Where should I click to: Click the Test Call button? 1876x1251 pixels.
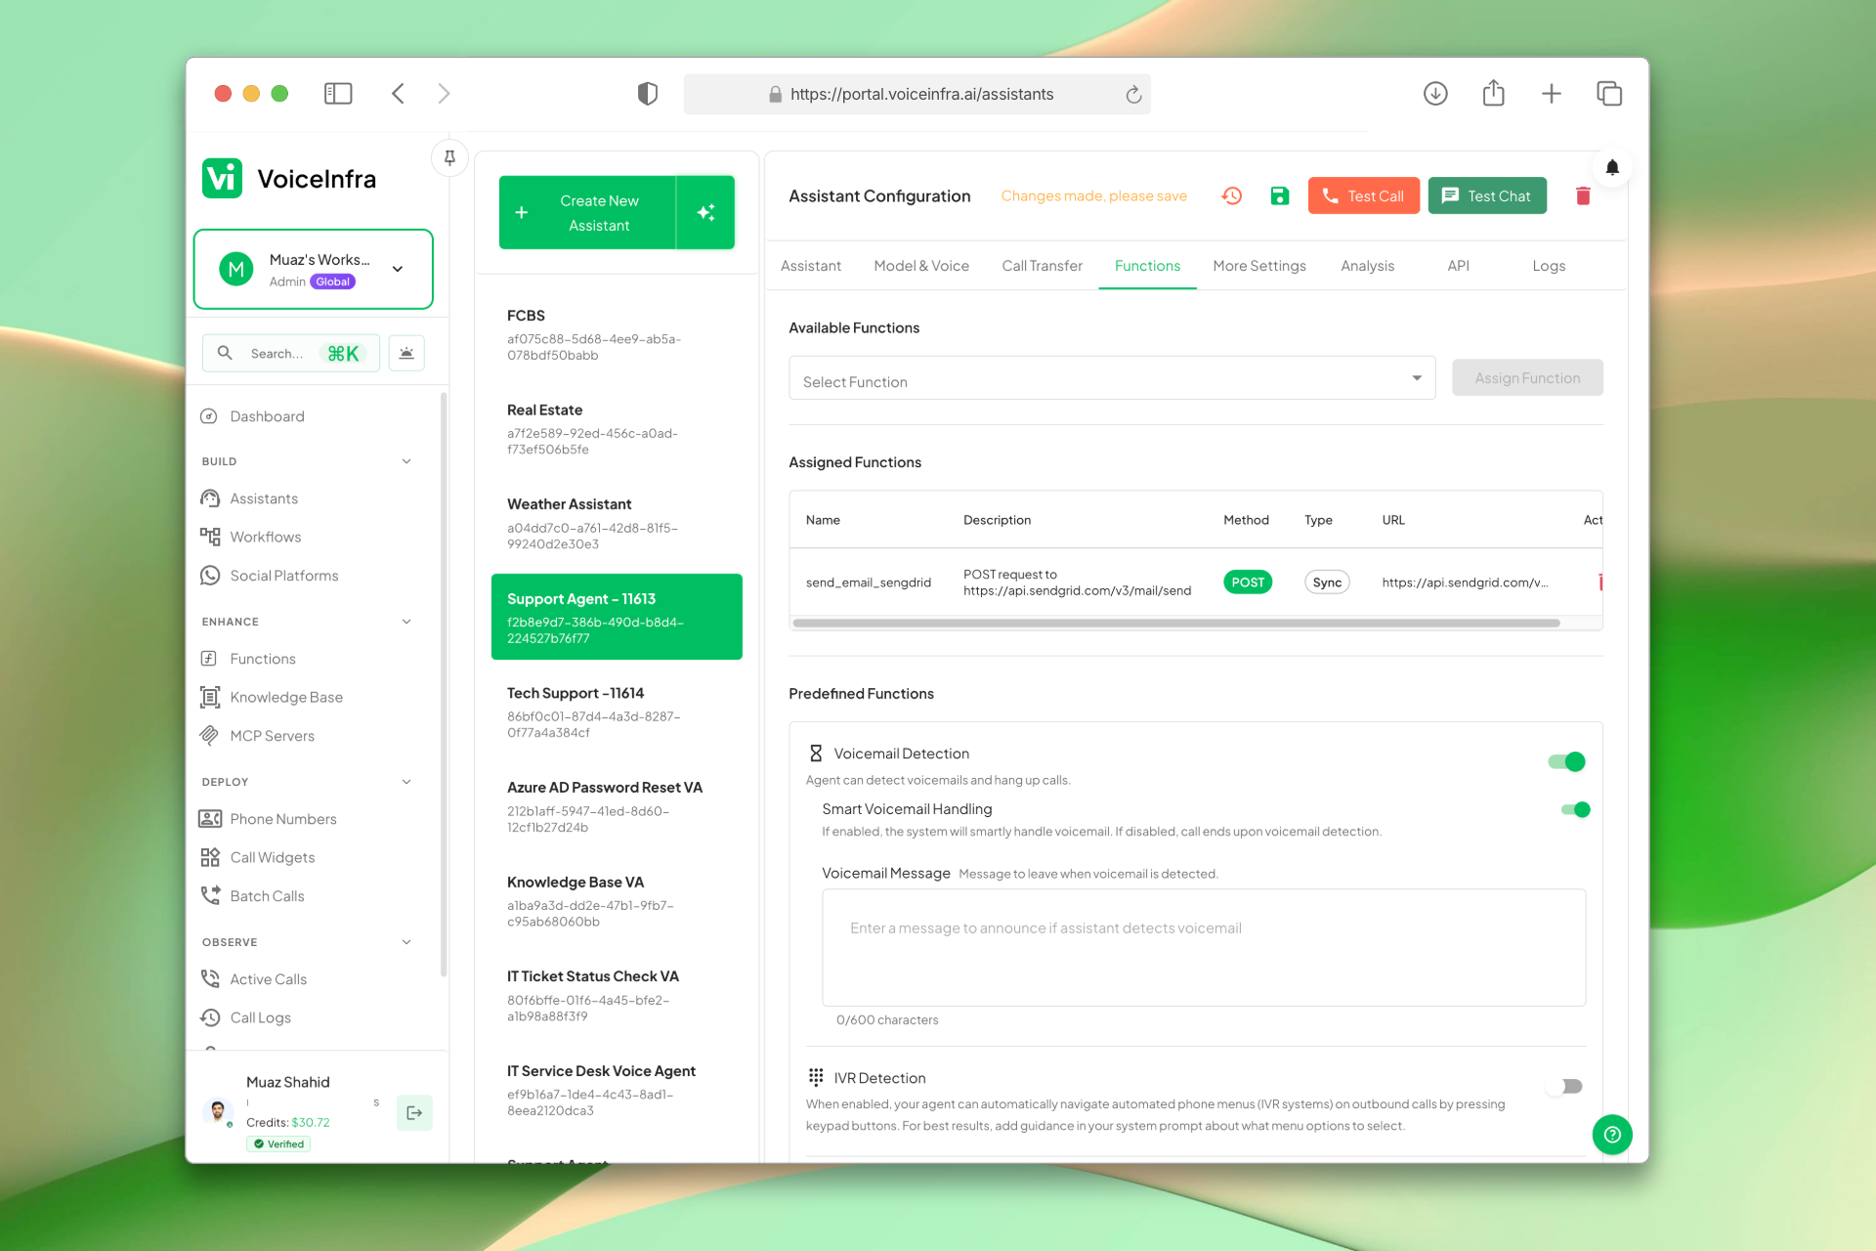(1363, 195)
